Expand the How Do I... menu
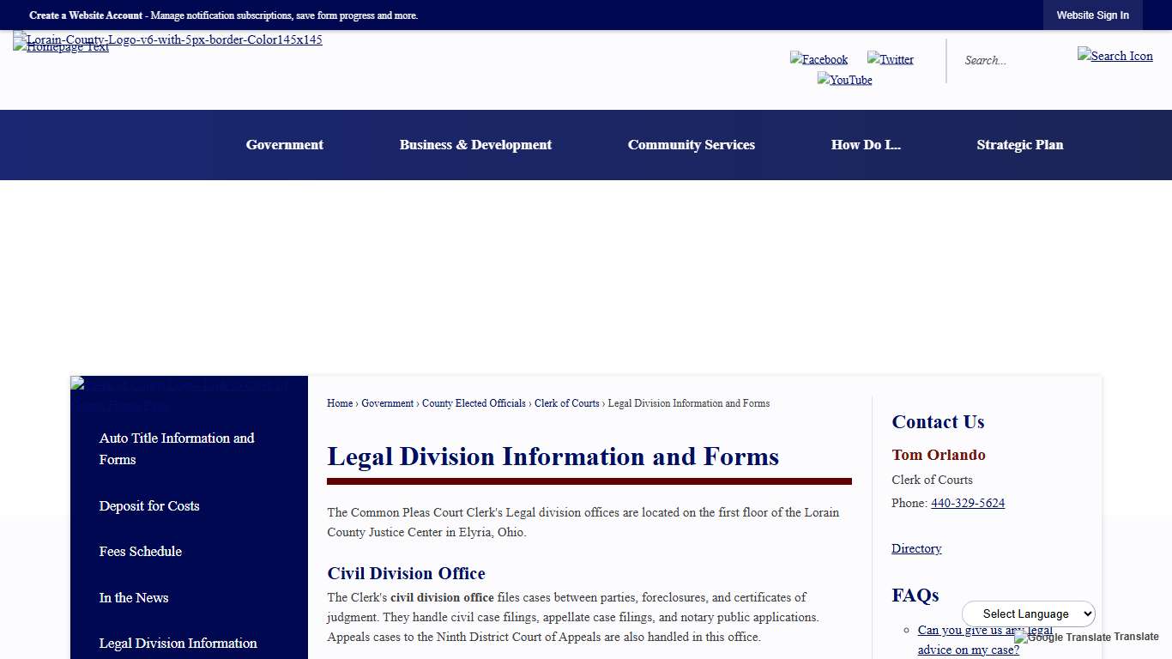The width and height of the screenshot is (1172, 659). [x=866, y=145]
